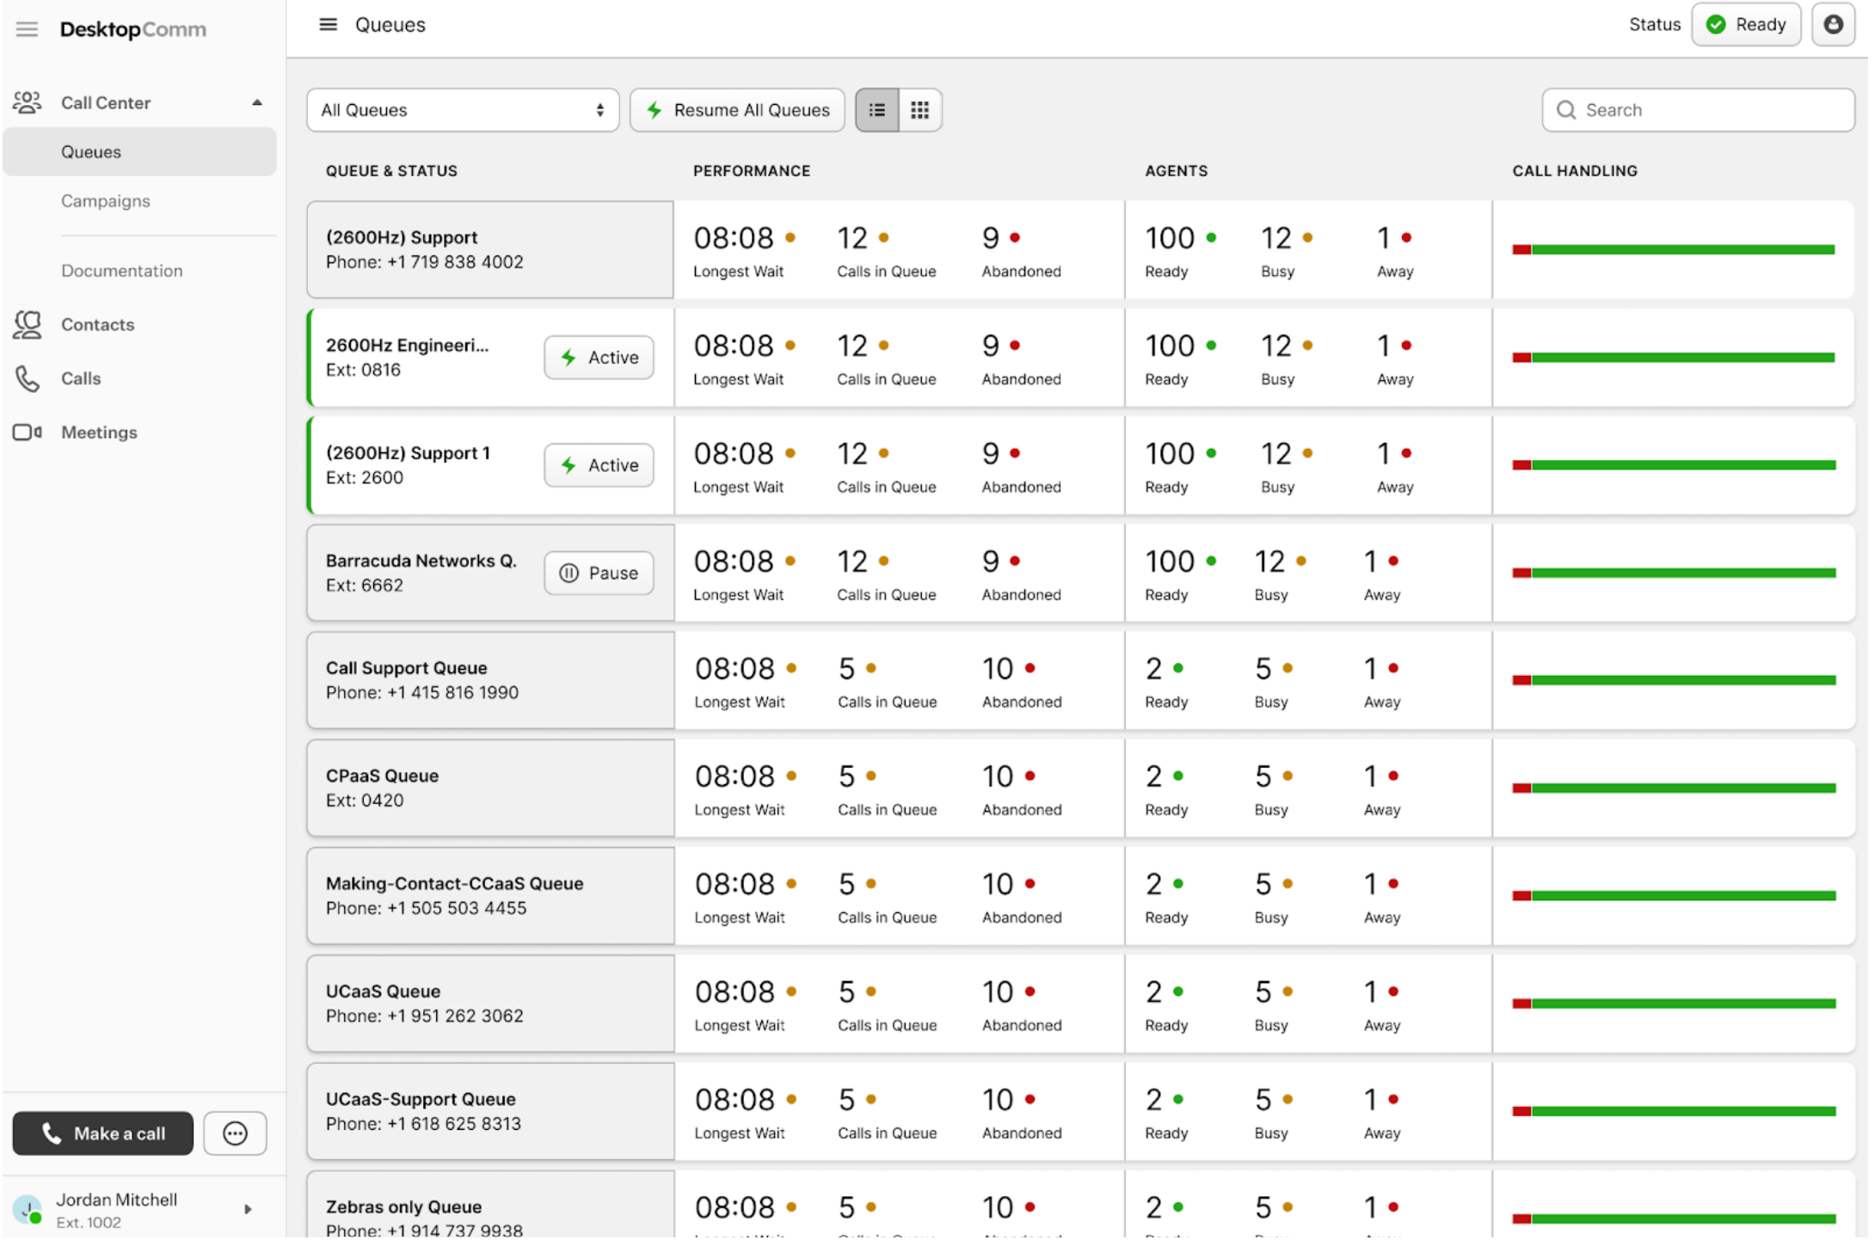Switch to list view layout
This screenshot has height=1240, width=1875.
pos(877,110)
